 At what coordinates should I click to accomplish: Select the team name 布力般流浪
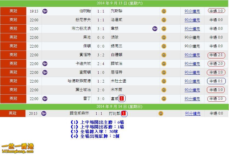(x=81, y=29)
